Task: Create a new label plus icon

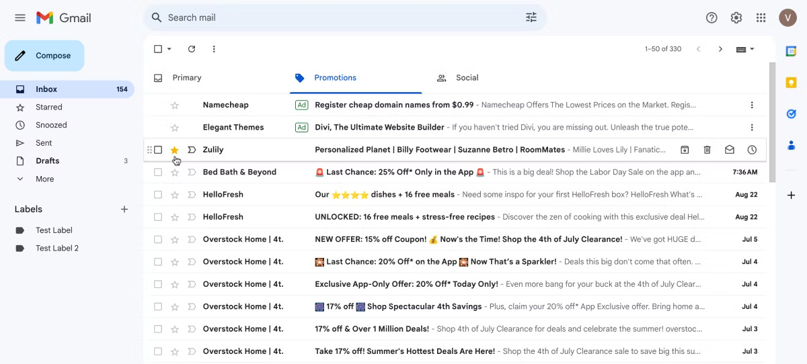Action: 124,210
